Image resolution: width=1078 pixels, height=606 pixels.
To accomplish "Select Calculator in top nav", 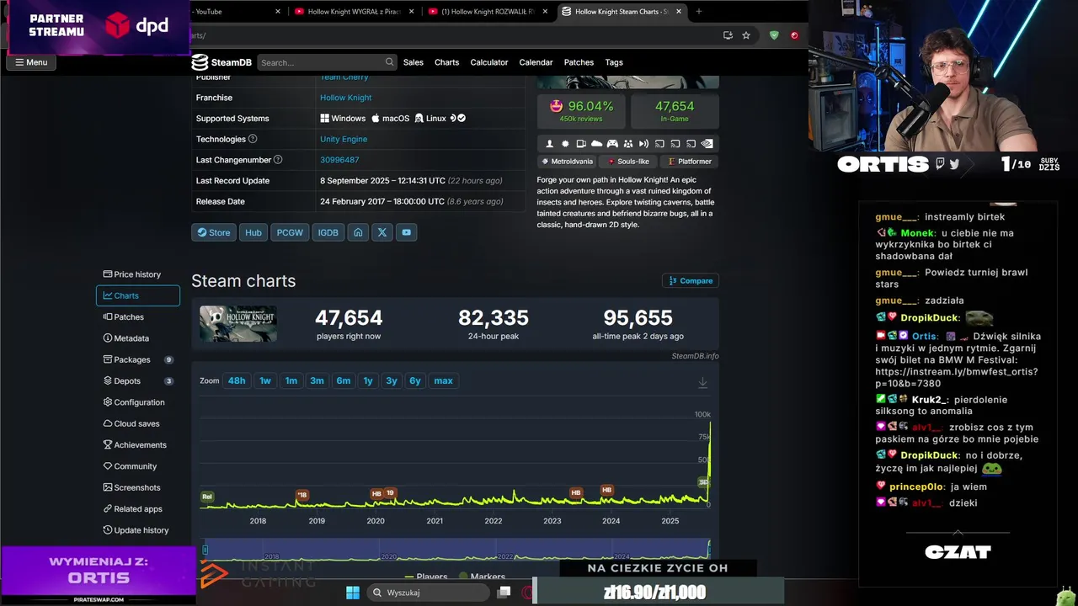I will click(489, 62).
